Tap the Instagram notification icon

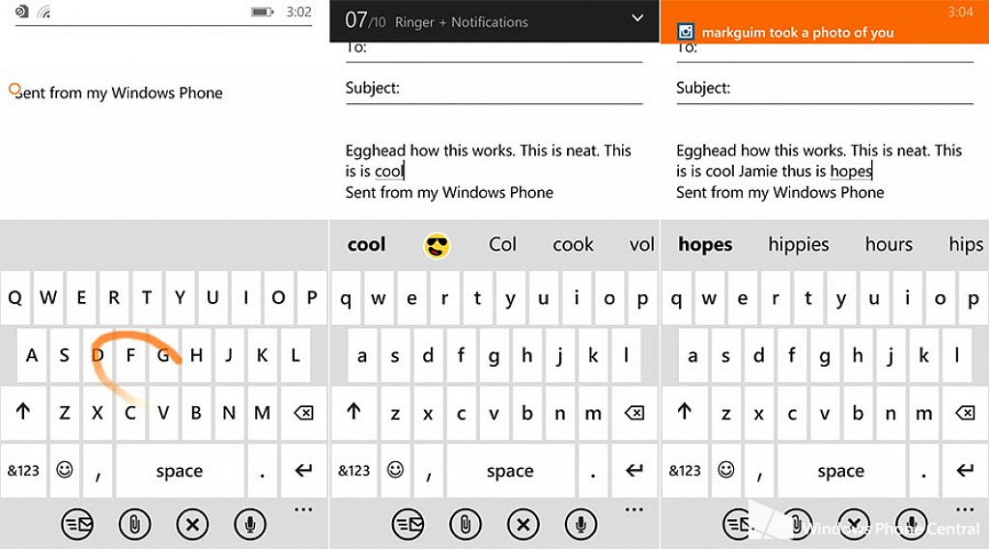pyautogui.click(x=686, y=32)
